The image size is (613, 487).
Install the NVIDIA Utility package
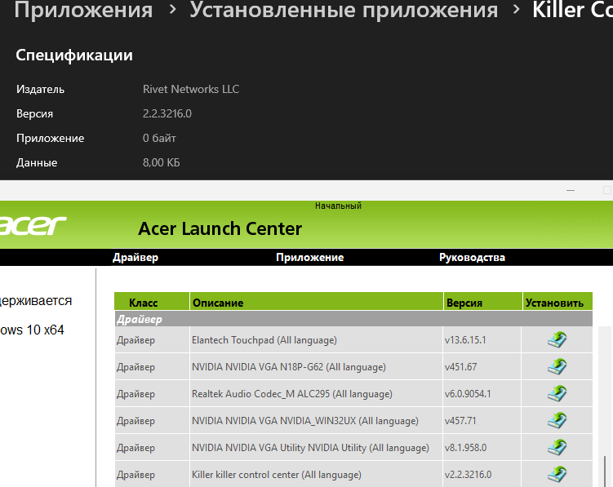(557, 448)
